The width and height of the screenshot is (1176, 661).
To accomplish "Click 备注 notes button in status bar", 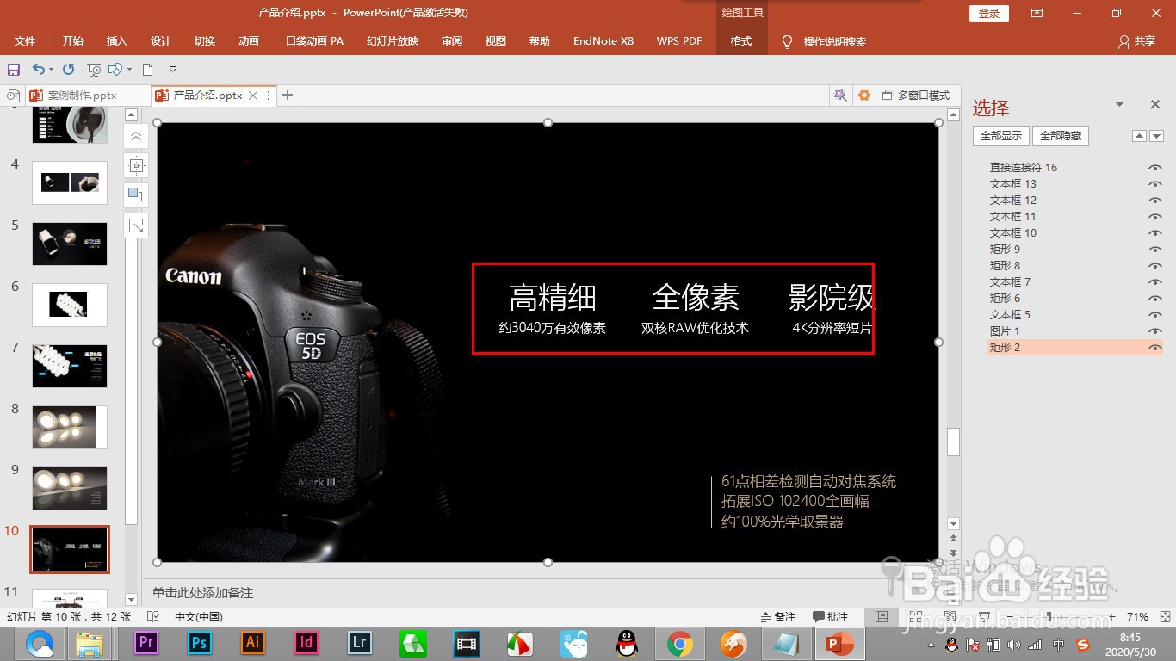I will point(778,617).
